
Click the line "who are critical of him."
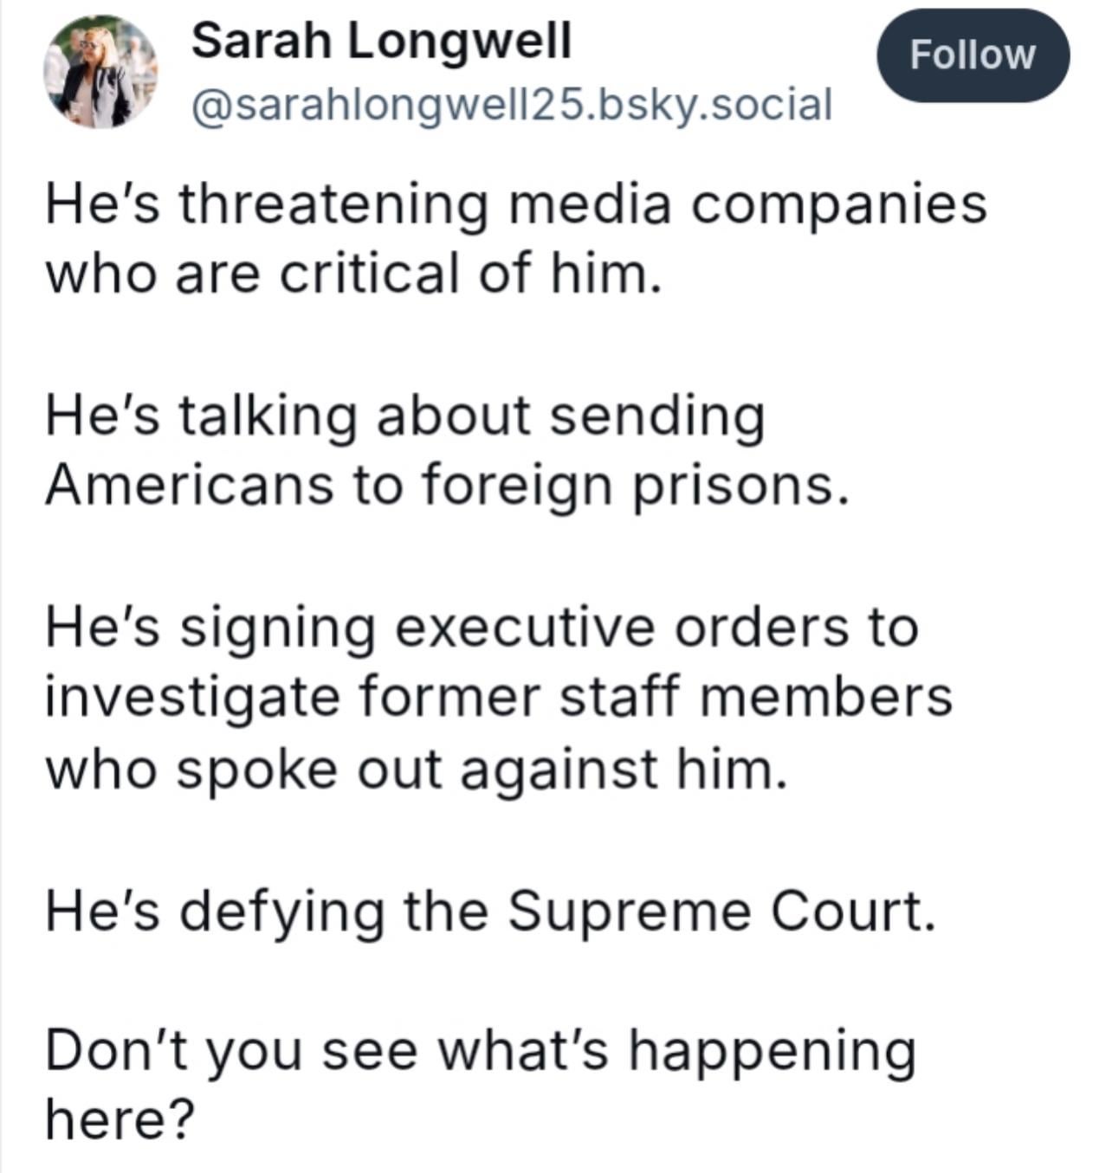353,274
